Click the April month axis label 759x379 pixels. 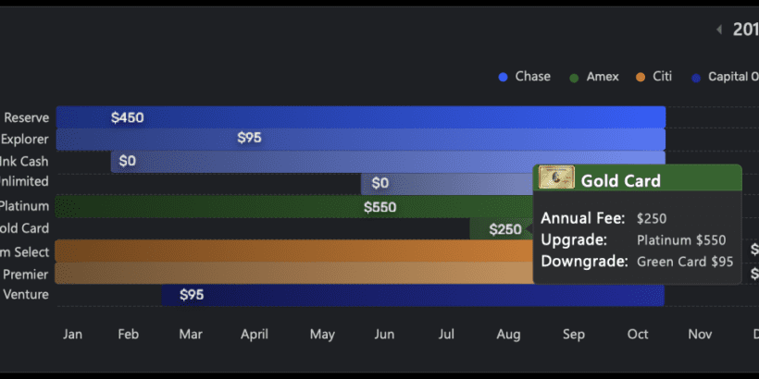(255, 335)
